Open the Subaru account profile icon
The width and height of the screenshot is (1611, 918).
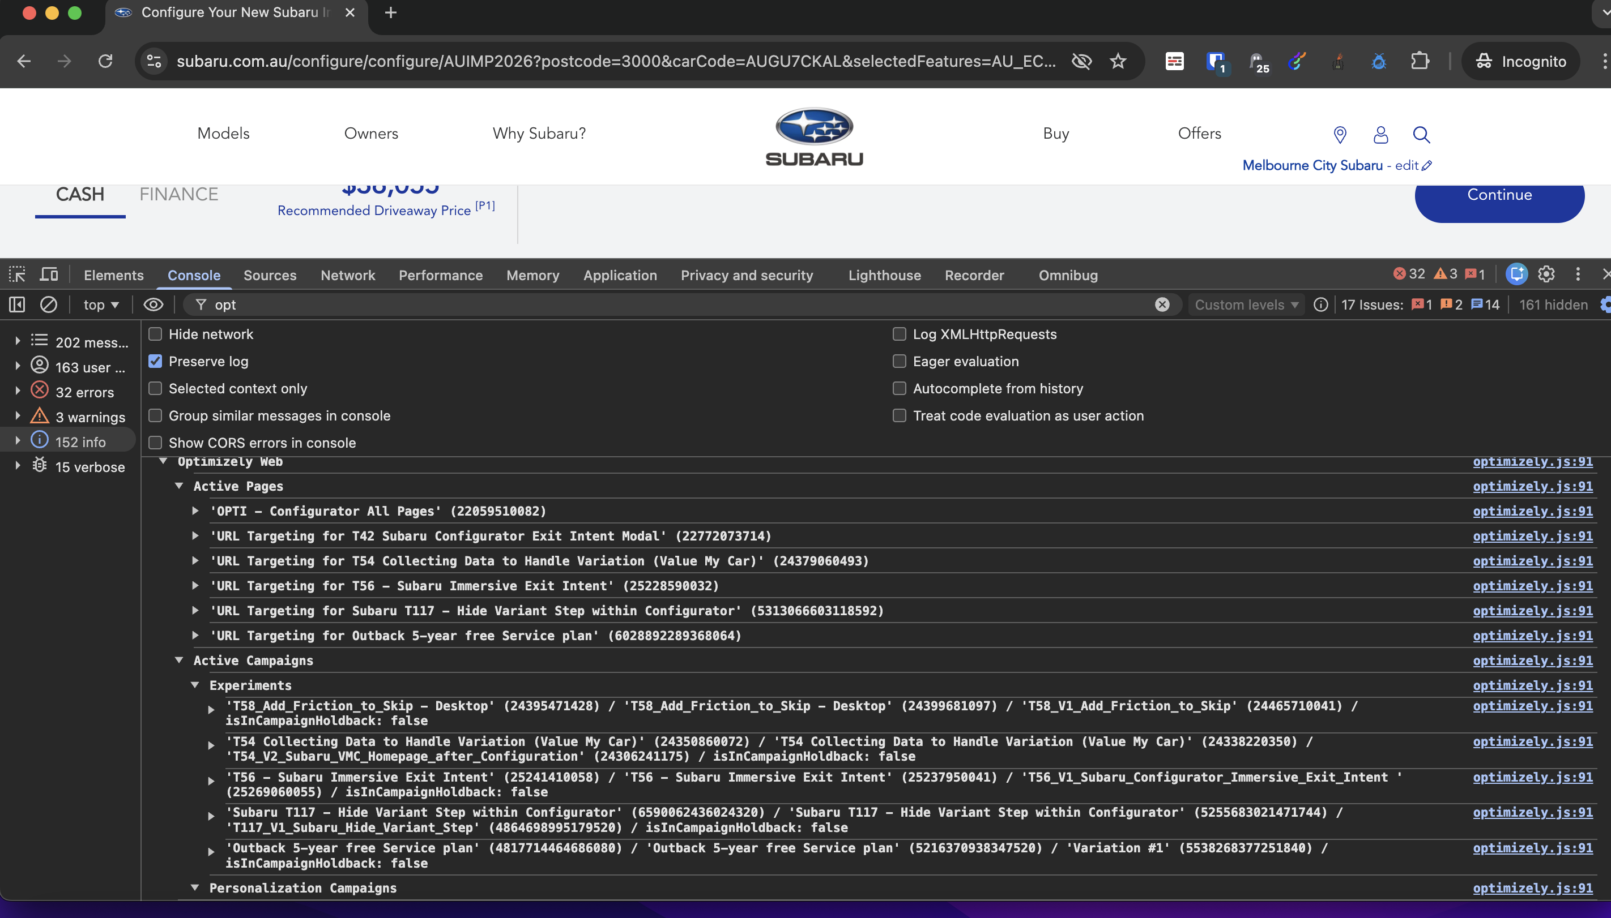click(1380, 134)
